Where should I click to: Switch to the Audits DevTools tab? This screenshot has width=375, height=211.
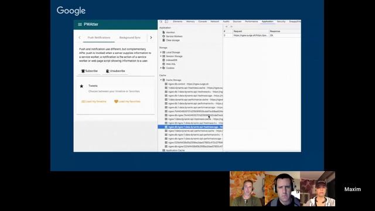(226, 22)
